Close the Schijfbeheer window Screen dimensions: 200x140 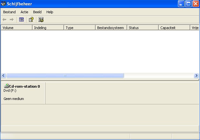tap(196, 4)
